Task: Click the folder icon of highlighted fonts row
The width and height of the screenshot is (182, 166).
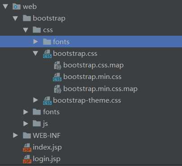Action: pos(47,41)
